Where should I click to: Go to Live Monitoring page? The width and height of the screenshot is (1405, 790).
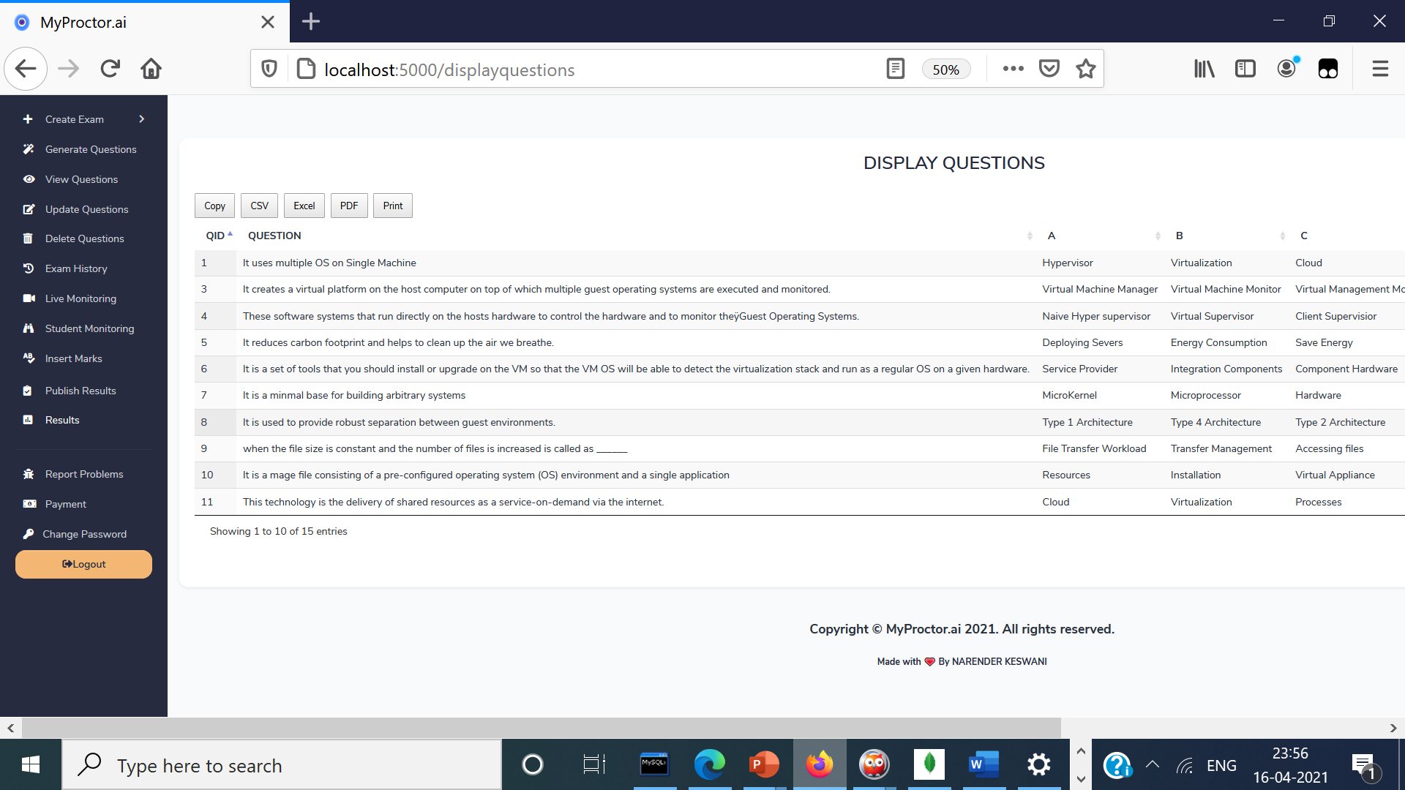pyautogui.click(x=80, y=298)
